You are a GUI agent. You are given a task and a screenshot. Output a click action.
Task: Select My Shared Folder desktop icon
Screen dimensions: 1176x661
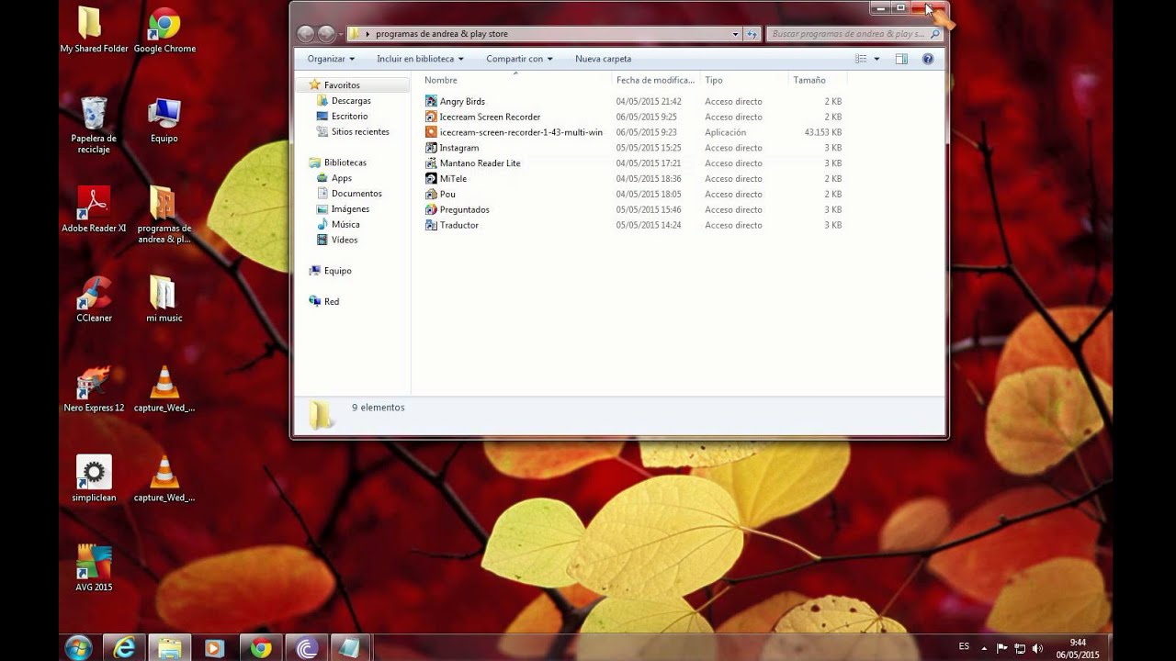point(94,31)
